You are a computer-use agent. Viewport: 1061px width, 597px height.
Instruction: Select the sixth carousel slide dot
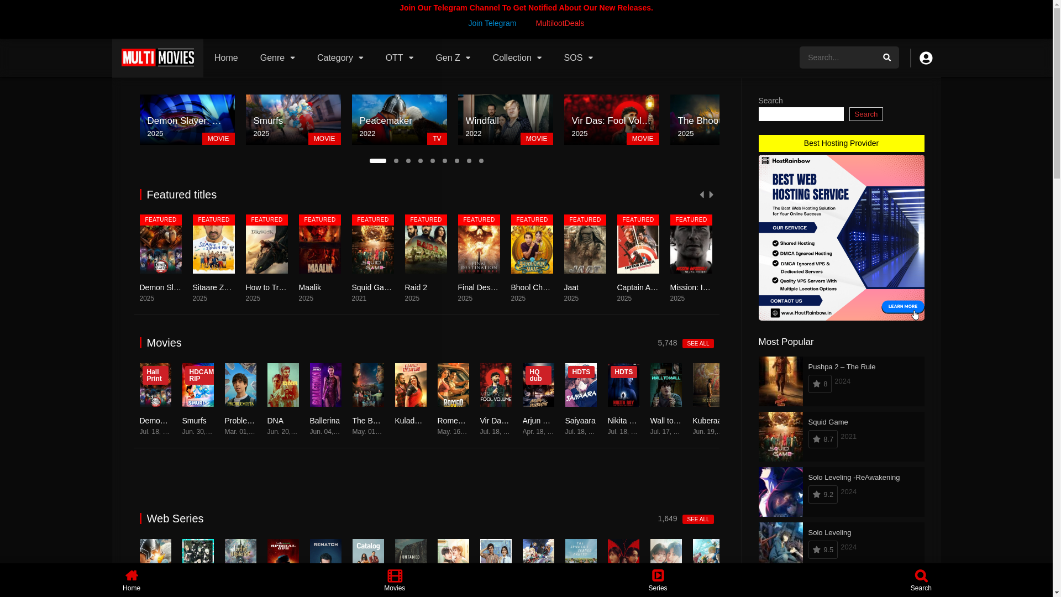click(445, 161)
